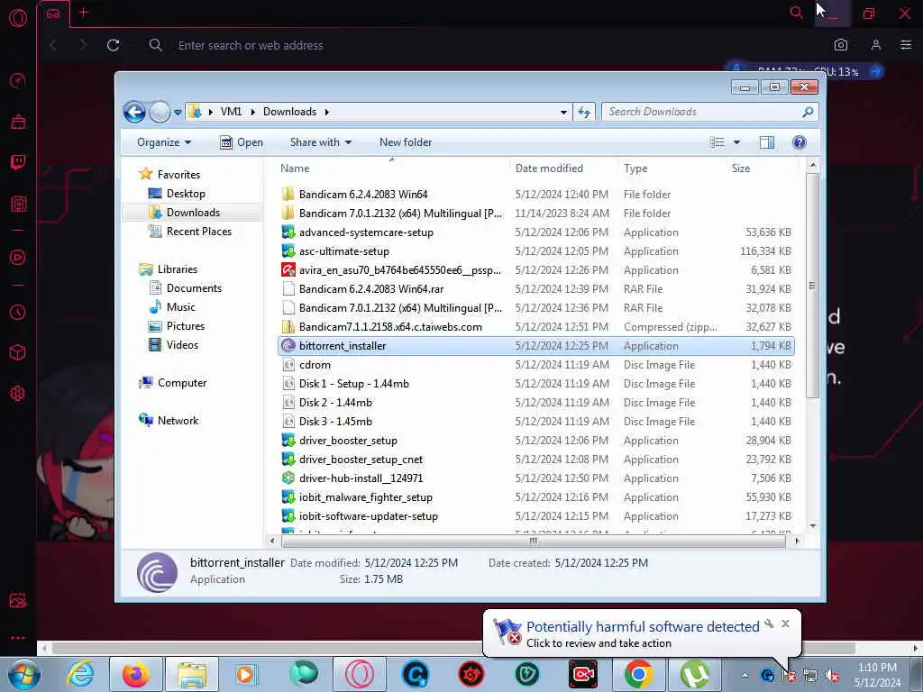
Task: Select Bandicam 6.2.4.2083 Win64.rar file
Action: pos(370,289)
